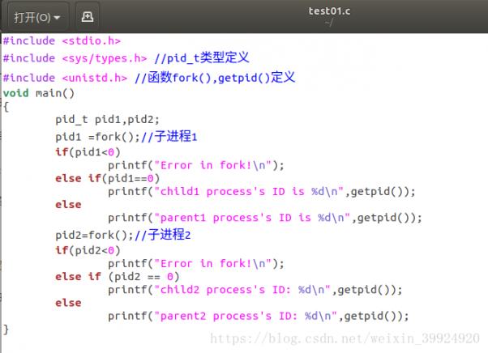Click the comment //pid_t类型定义
Screen dimensions: 488x353
(201, 57)
